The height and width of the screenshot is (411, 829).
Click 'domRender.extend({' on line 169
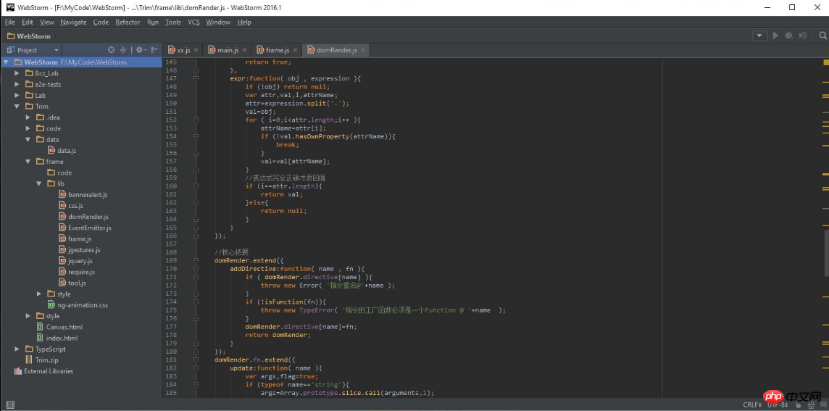[249, 260]
